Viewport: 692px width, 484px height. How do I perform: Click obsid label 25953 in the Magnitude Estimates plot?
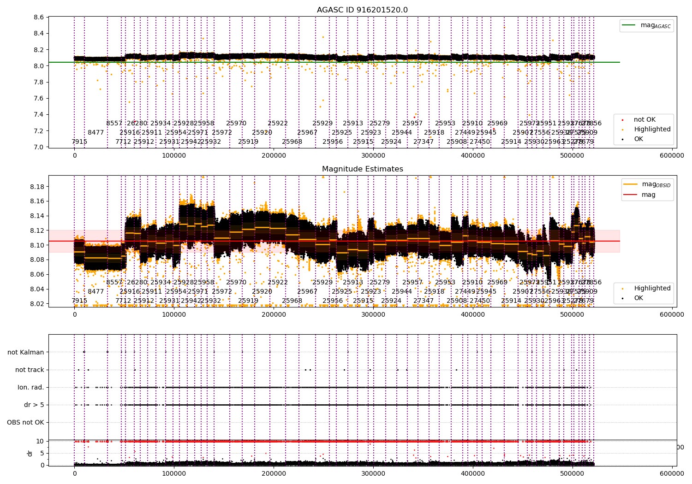click(445, 283)
